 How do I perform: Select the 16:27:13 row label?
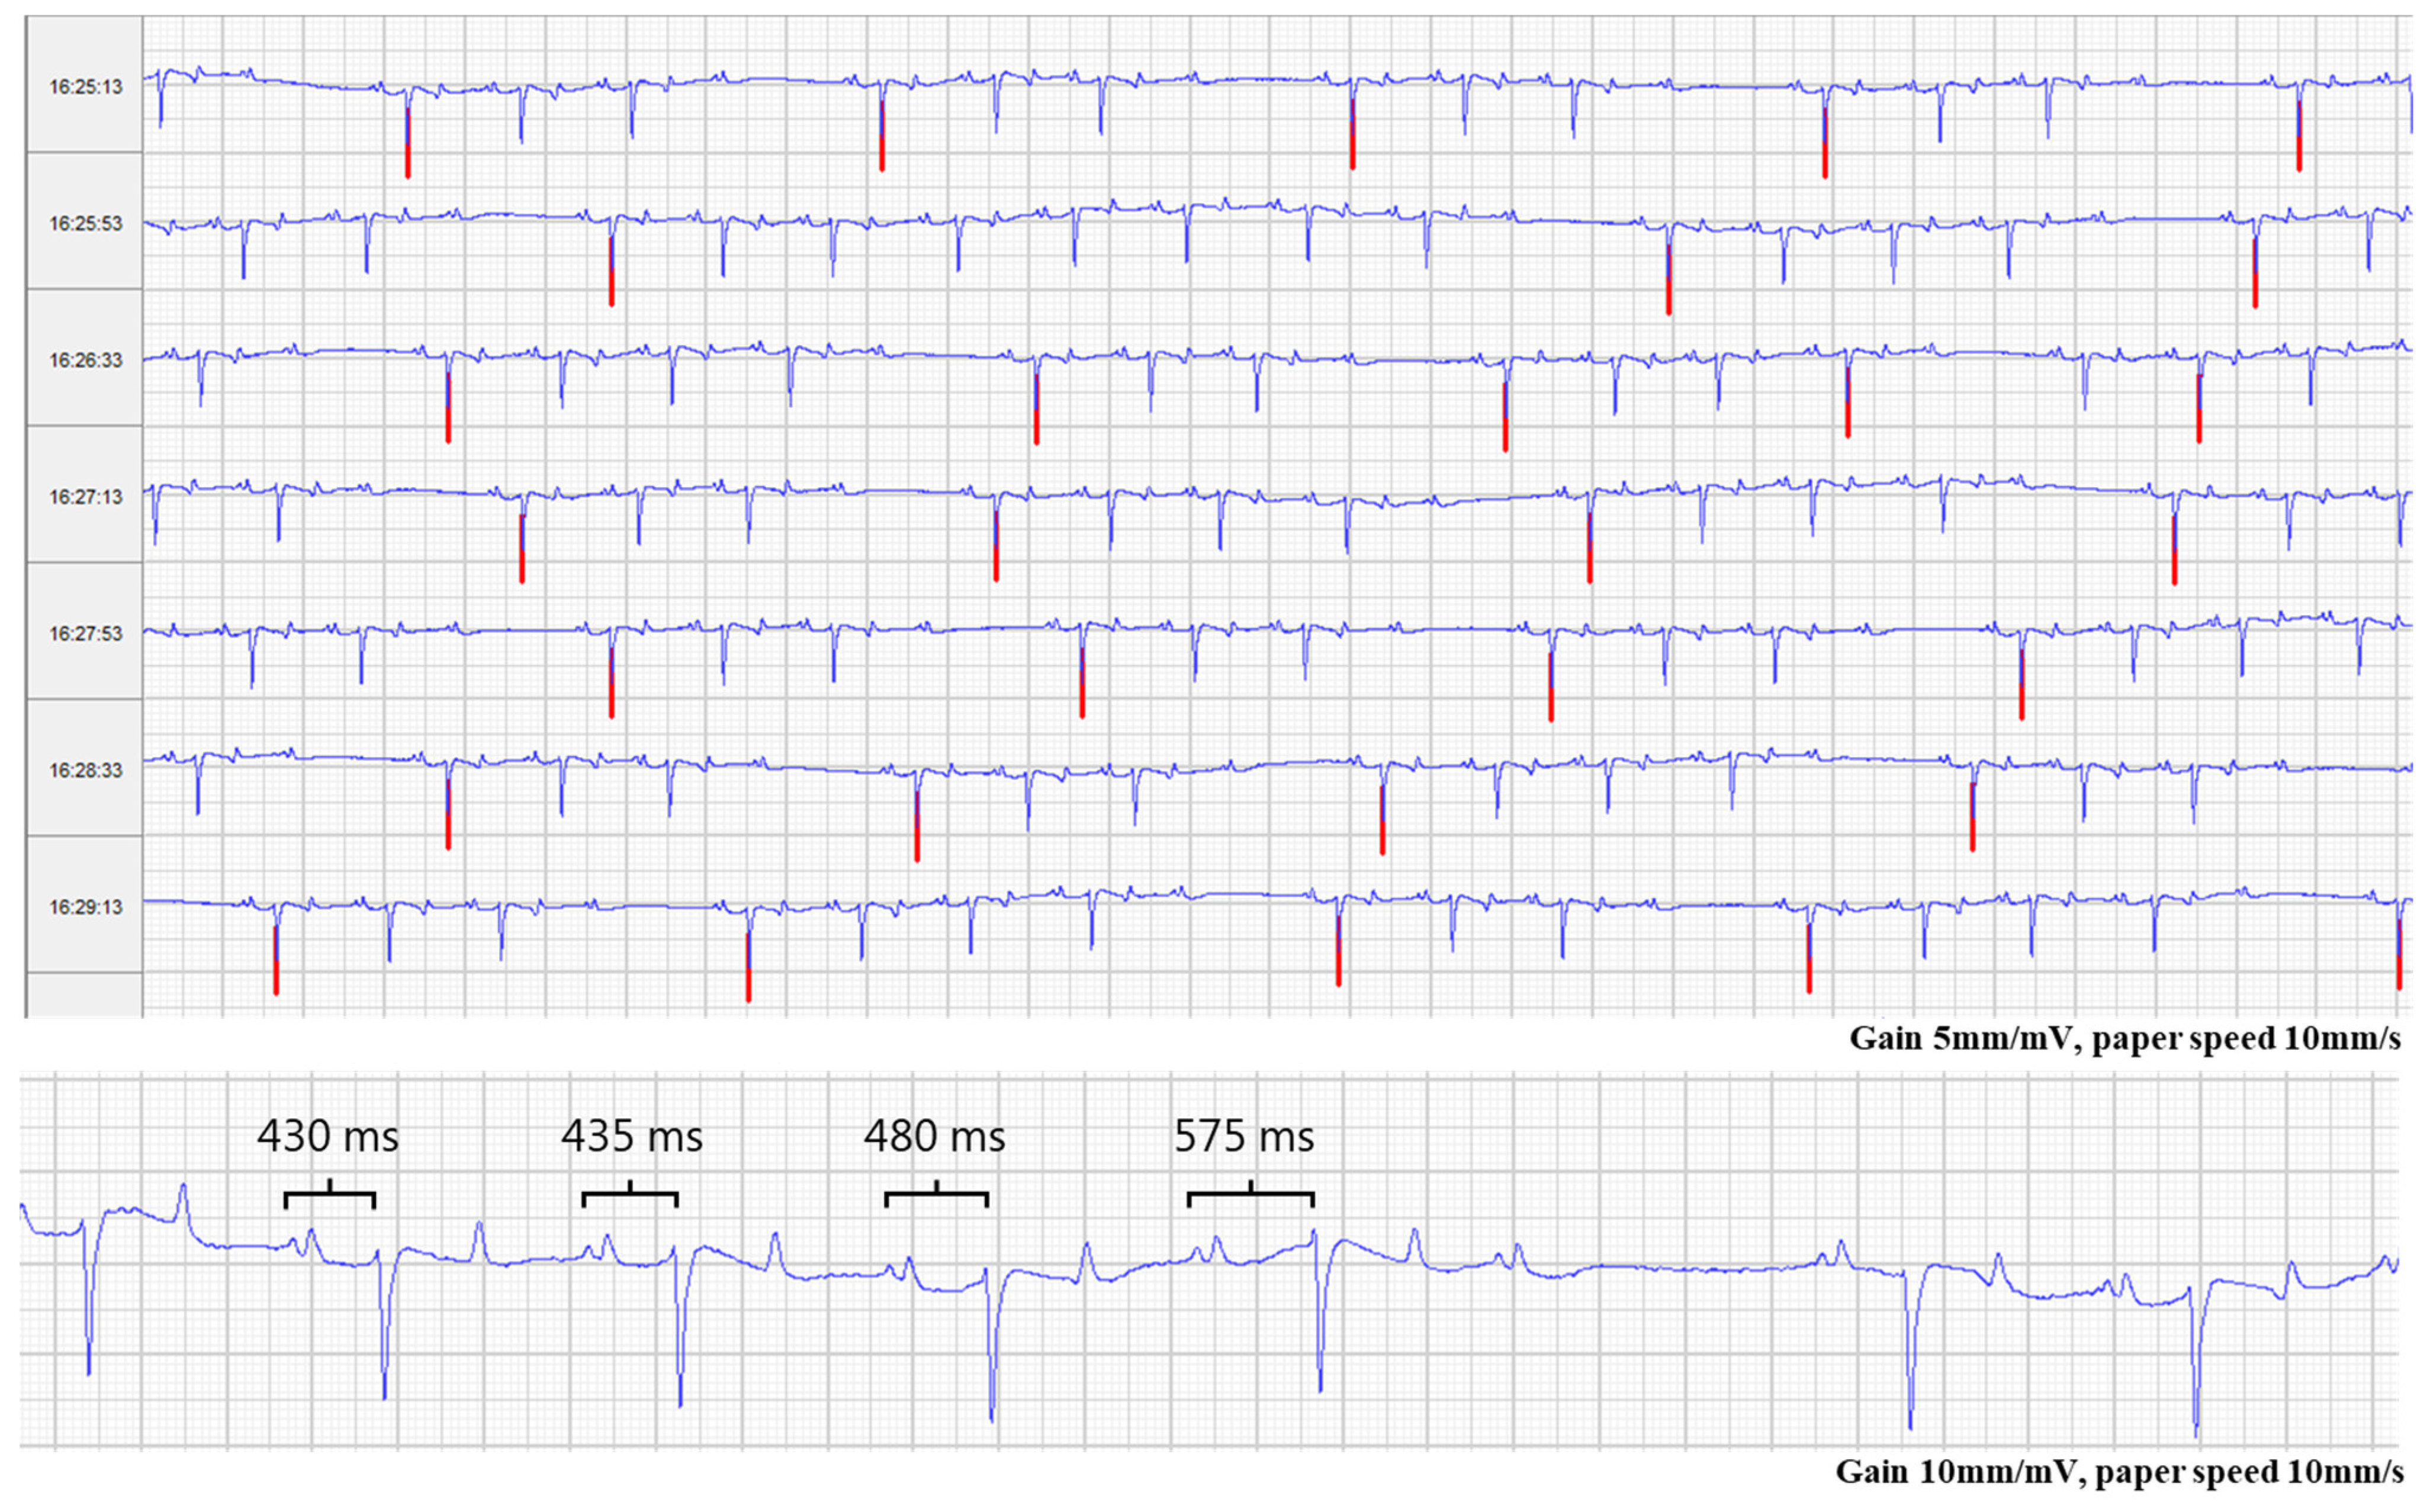[x=86, y=497]
